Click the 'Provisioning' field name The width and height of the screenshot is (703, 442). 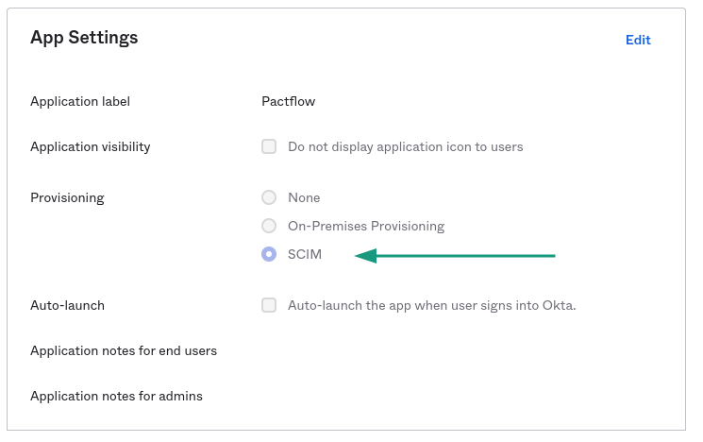[x=67, y=197]
